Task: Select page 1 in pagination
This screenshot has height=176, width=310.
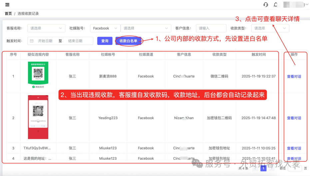Action: [x=263, y=168]
